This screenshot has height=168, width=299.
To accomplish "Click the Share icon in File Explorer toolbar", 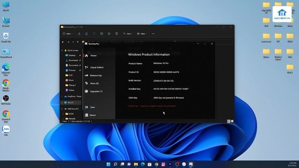I will [x=109, y=34].
